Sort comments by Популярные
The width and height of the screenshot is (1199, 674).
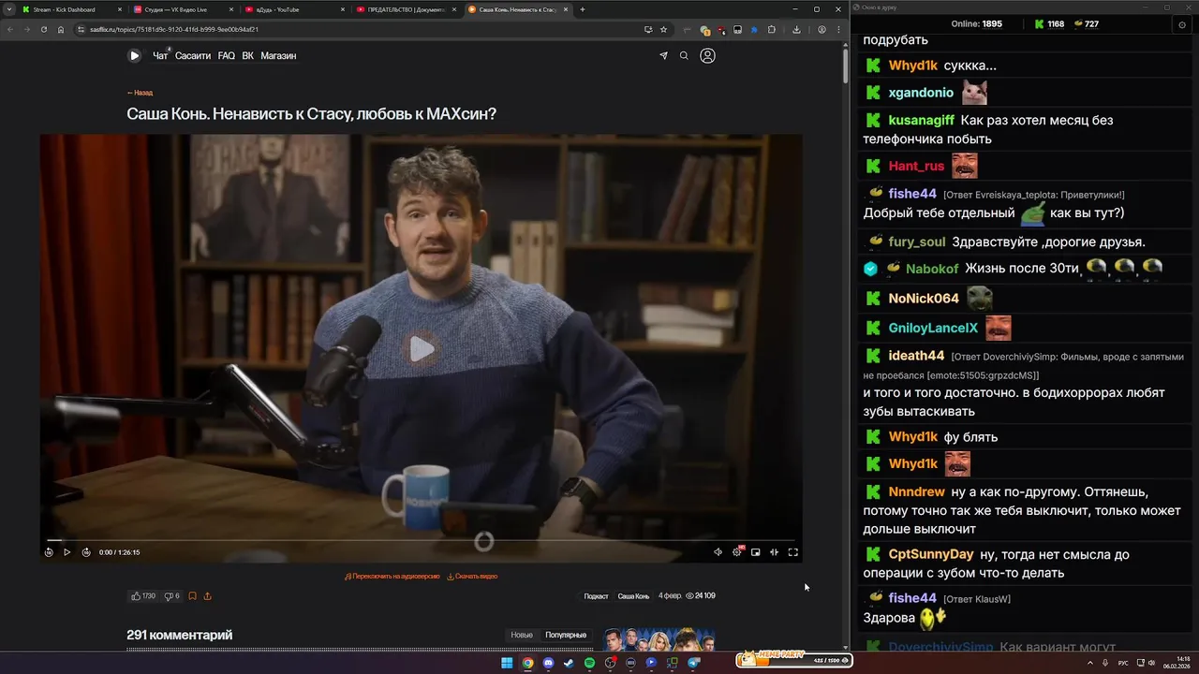point(566,635)
